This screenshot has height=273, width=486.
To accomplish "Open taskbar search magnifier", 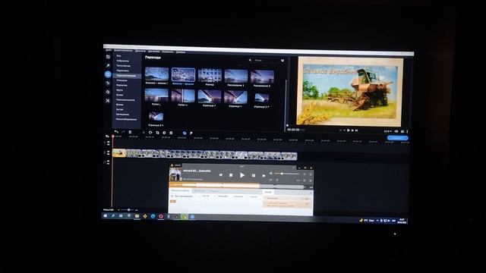I will pyautogui.click(x=113, y=215).
